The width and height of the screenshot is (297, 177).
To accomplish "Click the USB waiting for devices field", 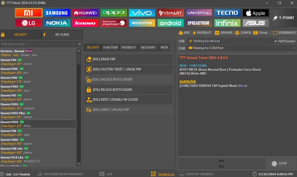I will point(230,41).
